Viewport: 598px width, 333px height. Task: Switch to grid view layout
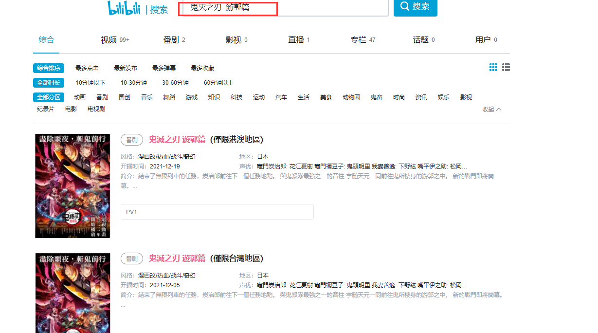[x=493, y=67]
